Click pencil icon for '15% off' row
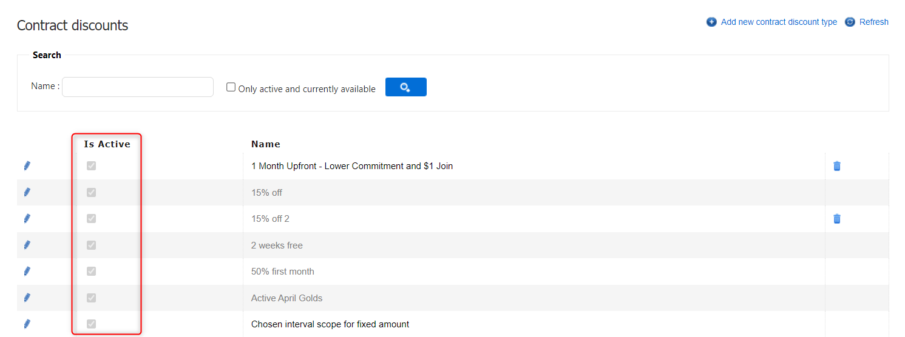905x337 pixels. pyautogui.click(x=27, y=192)
